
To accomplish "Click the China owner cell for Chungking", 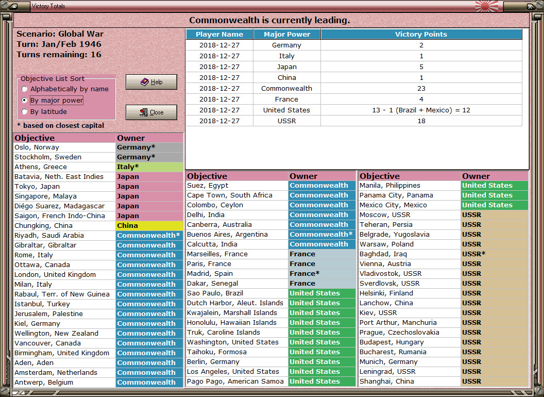I will (x=149, y=225).
